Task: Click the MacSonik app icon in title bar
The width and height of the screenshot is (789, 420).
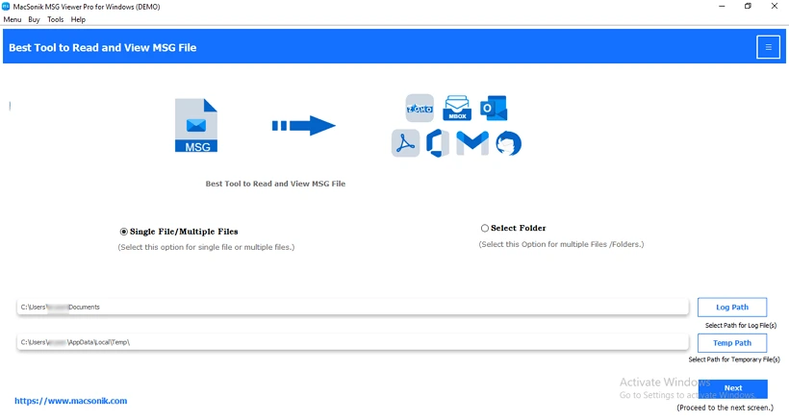Action: (x=6, y=7)
